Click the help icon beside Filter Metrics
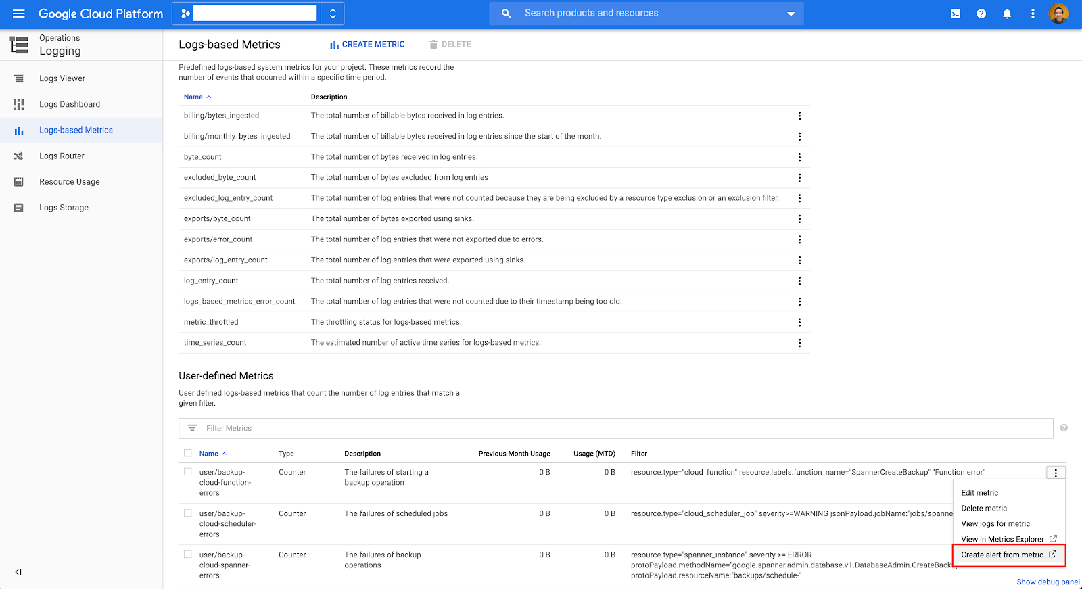The width and height of the screenshot is (1082, 589). pyautogui.click(x=1064, y=428)
